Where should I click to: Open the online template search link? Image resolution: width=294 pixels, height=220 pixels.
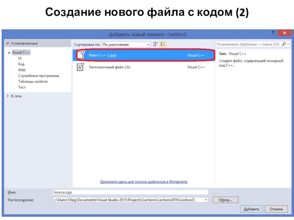click(144, 181)
